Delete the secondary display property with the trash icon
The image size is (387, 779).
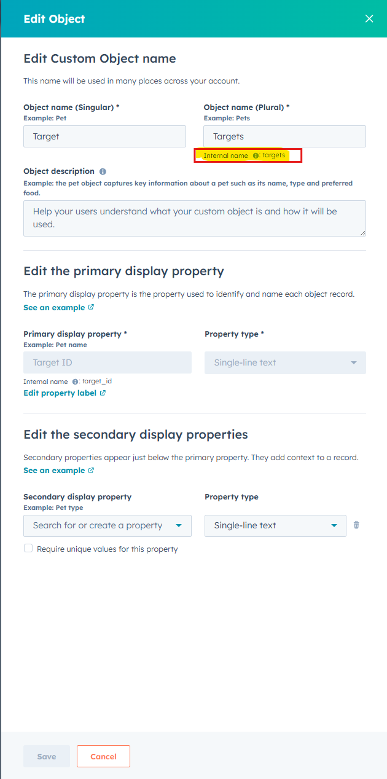point(356,525)
